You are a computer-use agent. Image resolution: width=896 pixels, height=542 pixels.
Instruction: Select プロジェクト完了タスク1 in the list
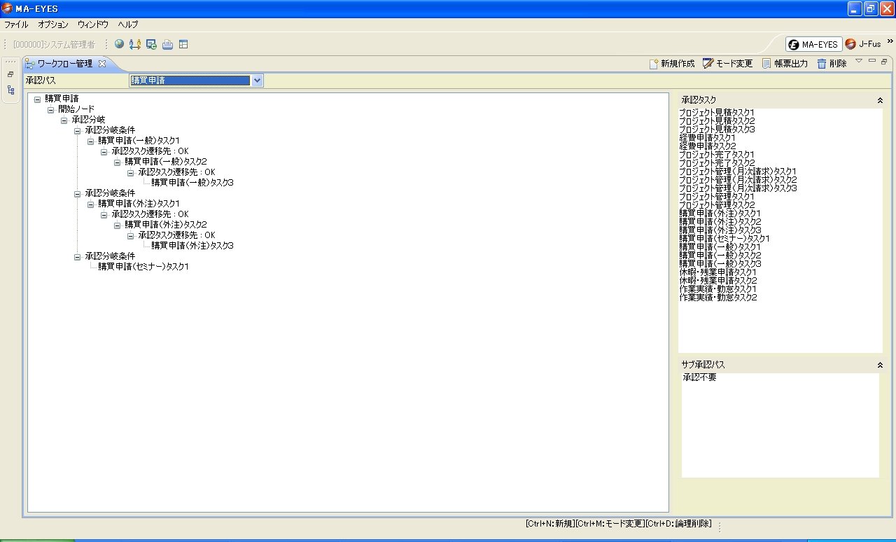click(717, 155)
